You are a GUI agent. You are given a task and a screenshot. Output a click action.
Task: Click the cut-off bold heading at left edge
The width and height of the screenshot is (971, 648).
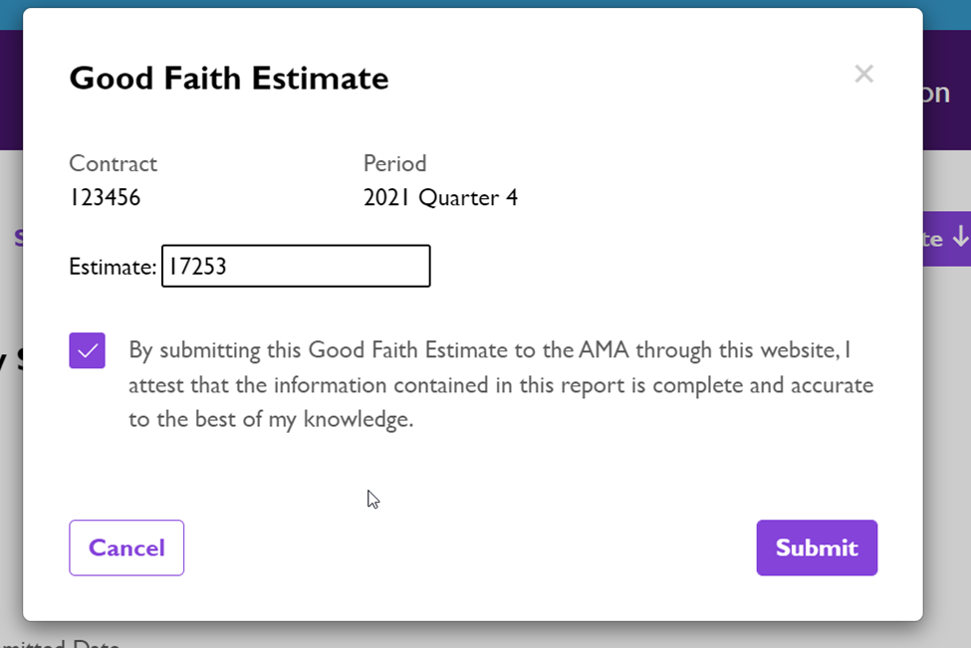point(11,359)
